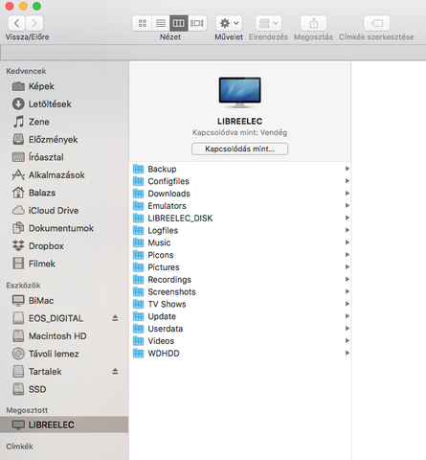The height and width of the screenshot is (460, 426).
Task: Click the Kedvencek section header
Action: click(x=26, y=71)
